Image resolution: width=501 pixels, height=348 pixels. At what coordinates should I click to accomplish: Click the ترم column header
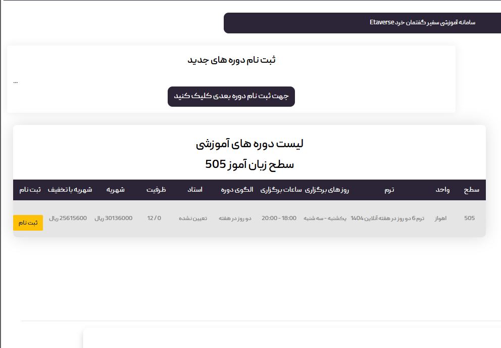[389, 190]
